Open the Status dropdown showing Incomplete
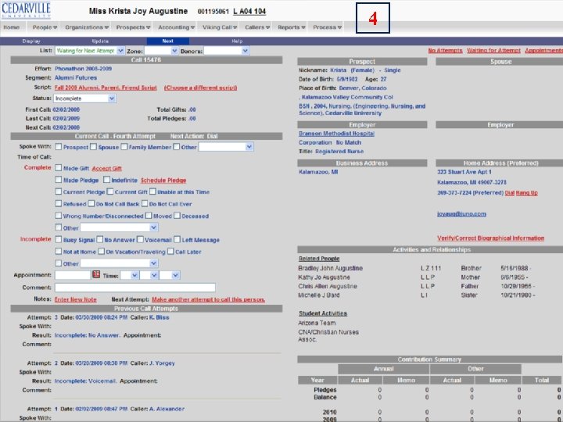The width and height of the screenshot is (563, 422). (84, 98)
